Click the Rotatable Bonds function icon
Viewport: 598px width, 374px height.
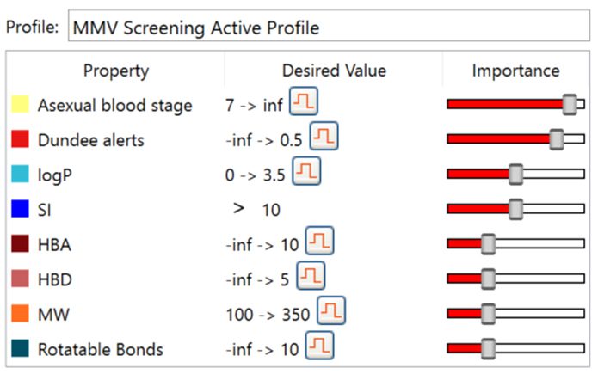[320, 347]
